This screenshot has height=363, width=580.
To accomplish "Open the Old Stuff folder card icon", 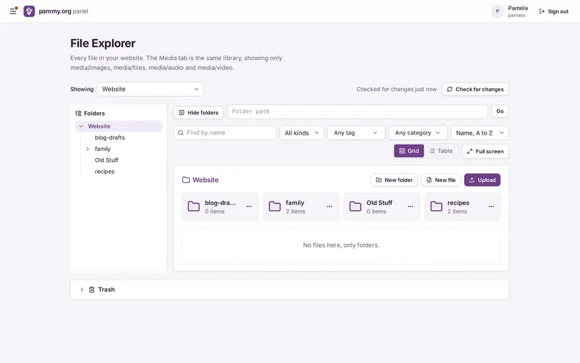I will tap(356, 206).
